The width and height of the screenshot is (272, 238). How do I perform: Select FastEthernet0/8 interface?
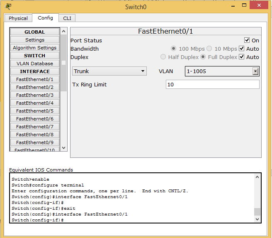click(x=35, y=135)
